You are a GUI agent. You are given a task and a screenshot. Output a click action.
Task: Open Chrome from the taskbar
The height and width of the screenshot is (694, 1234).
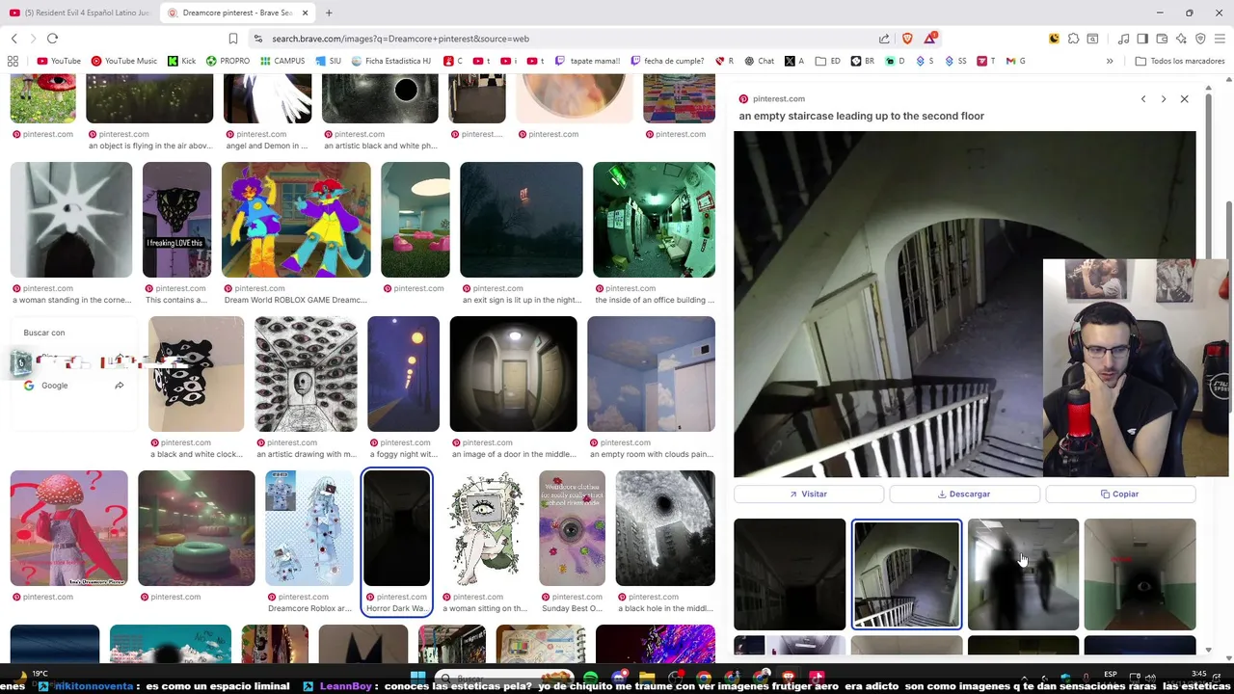click(704, 678)
